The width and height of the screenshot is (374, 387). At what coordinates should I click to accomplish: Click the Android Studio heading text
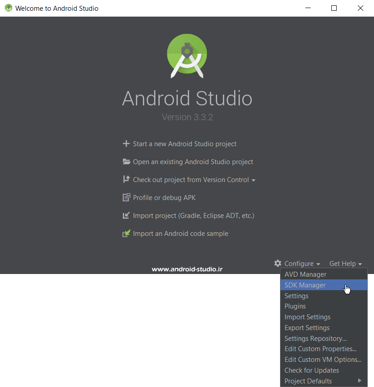(187, 99)
